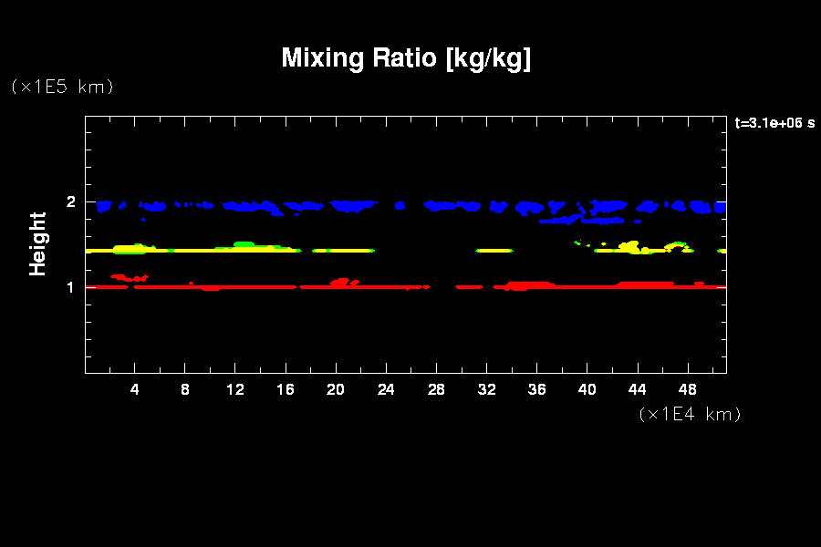This screenshot has width=821, height=547.
Task: Click the Height y-axis label
Action: coord(38,243)
